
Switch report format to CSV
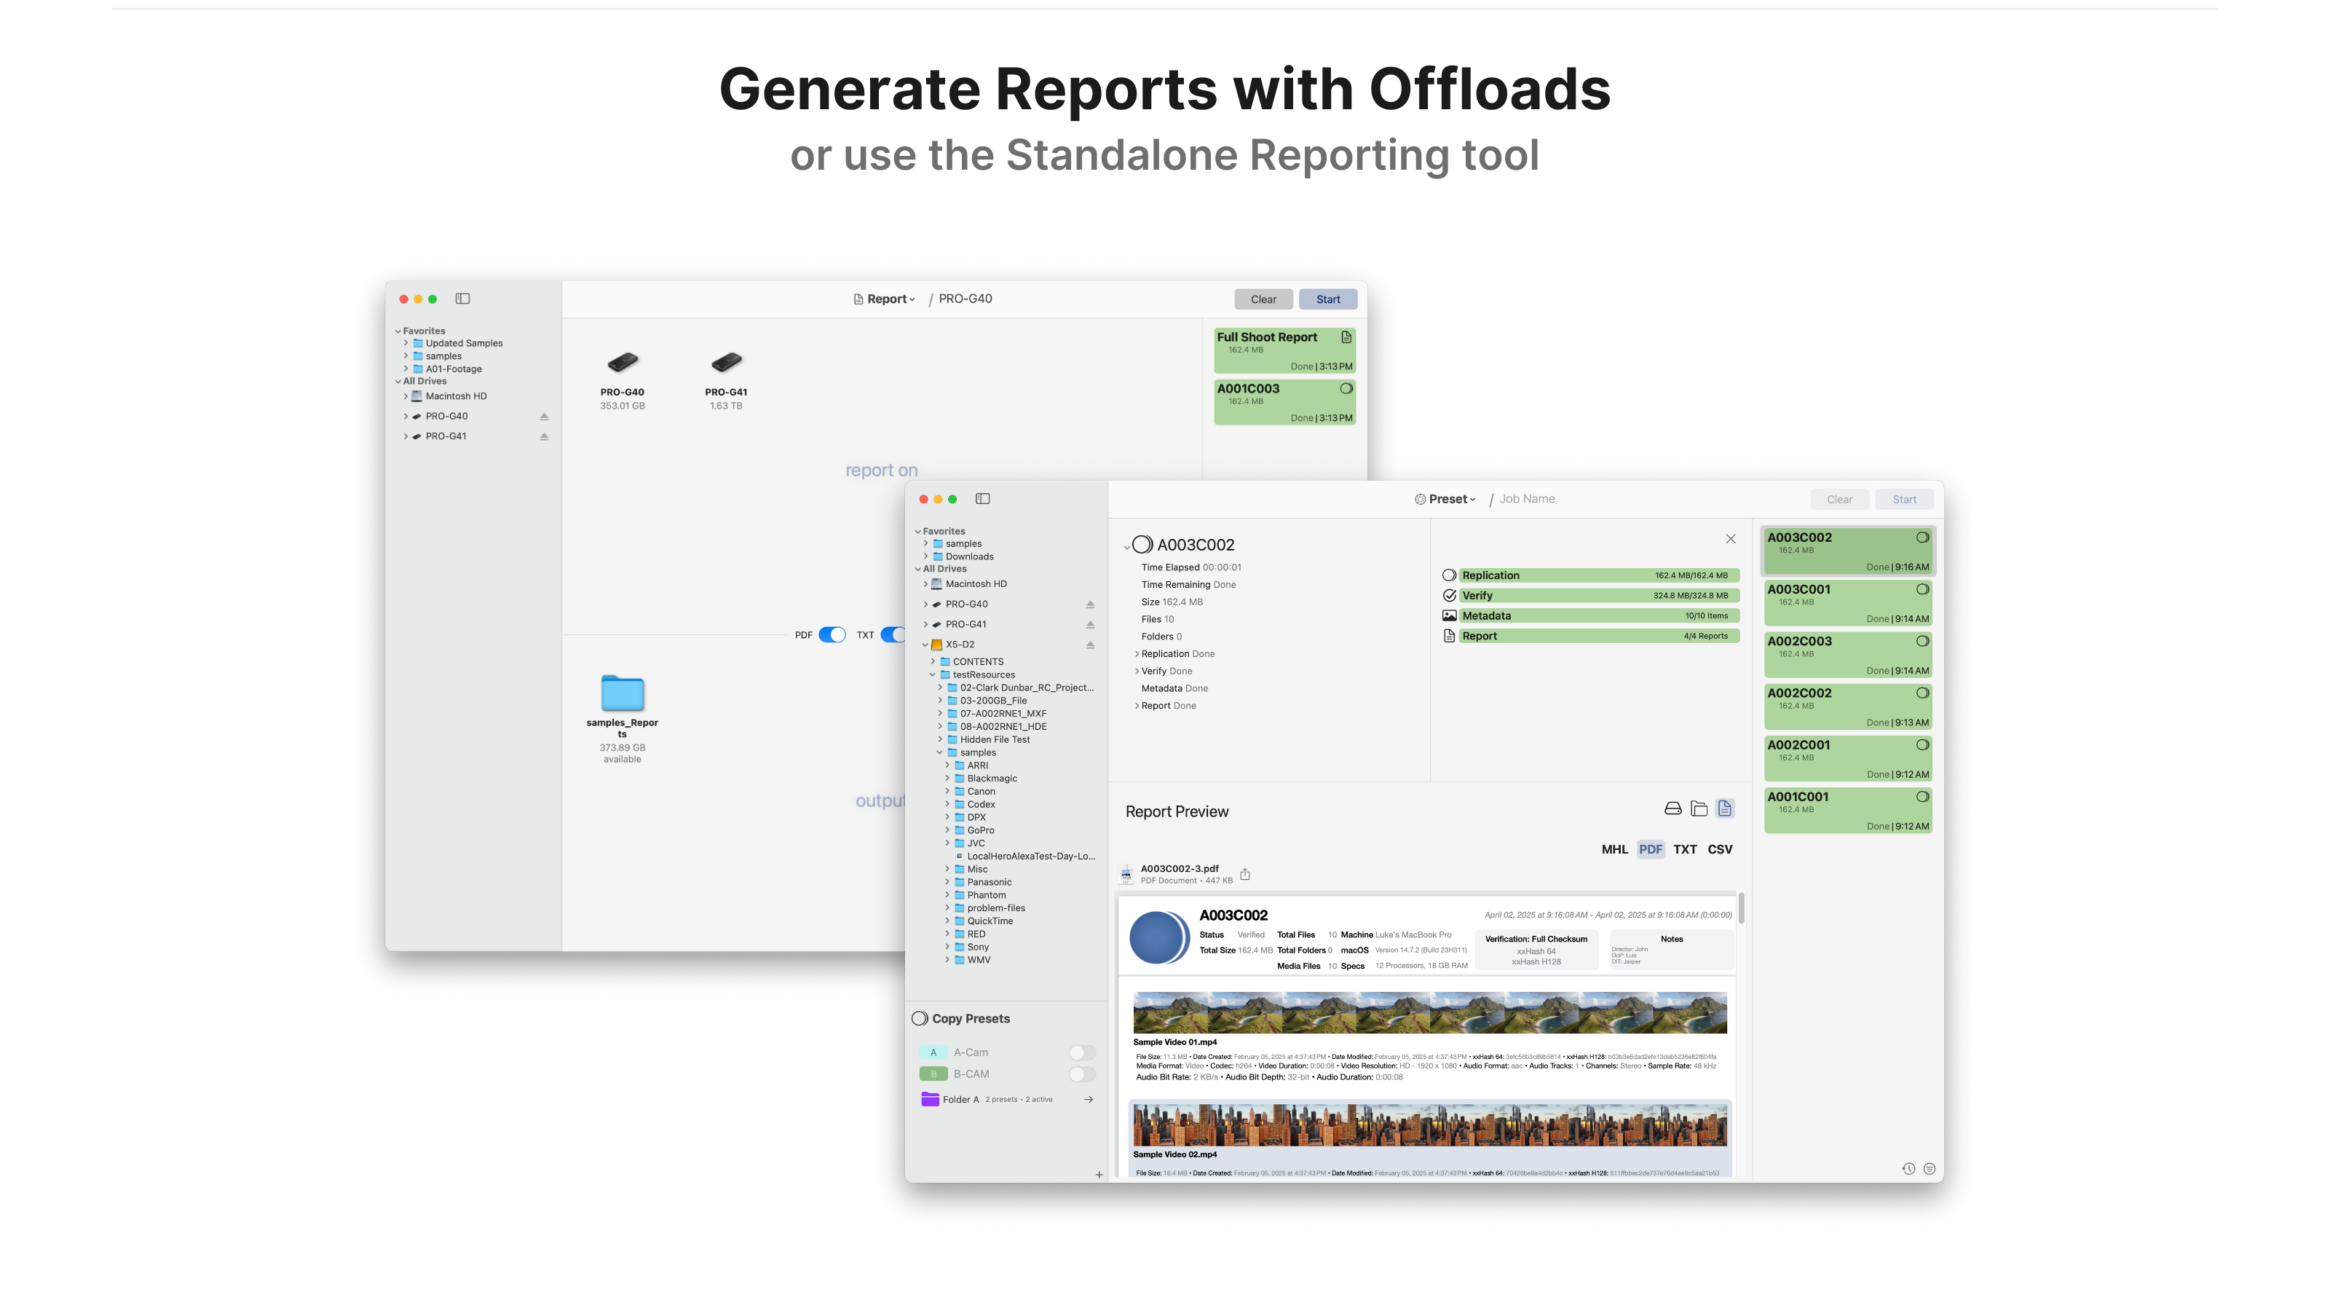(x=1719, y=849)
